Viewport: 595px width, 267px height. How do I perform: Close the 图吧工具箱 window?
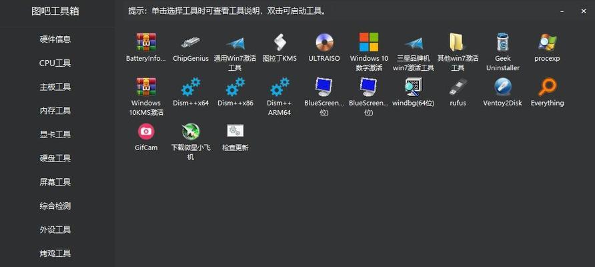(584, 11)
